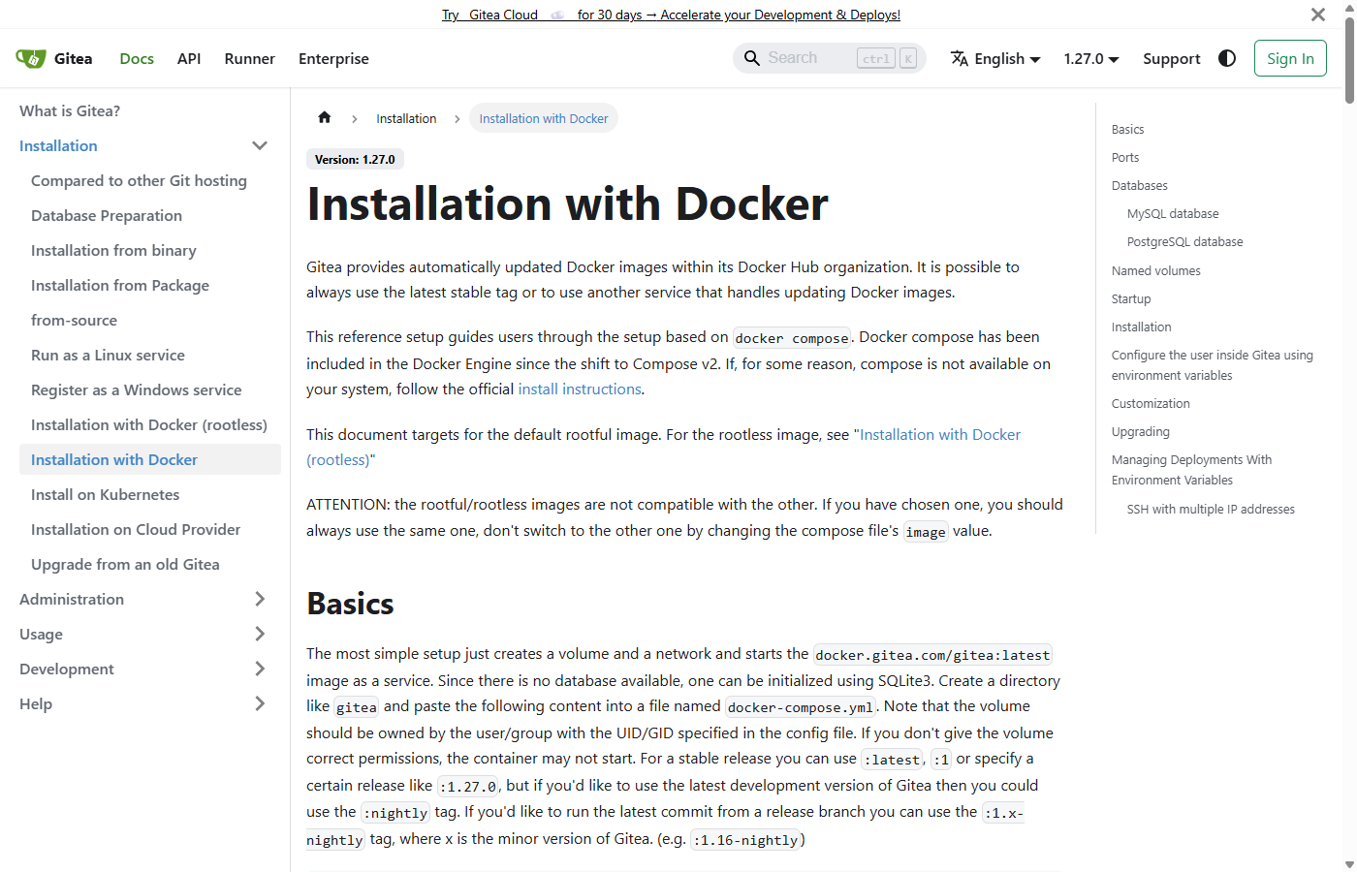Screen dimensions: 1357x872
Task: Jump to MySQL database section
Action: point(1173,213)
